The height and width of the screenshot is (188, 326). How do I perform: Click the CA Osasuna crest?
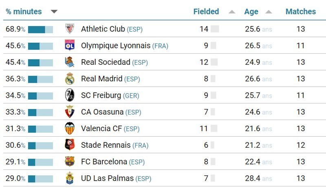[x=70, y=111]
